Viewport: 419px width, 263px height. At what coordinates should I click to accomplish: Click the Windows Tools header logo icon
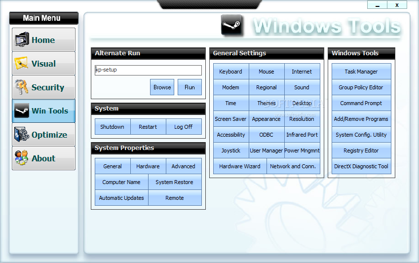coord(232,25)
